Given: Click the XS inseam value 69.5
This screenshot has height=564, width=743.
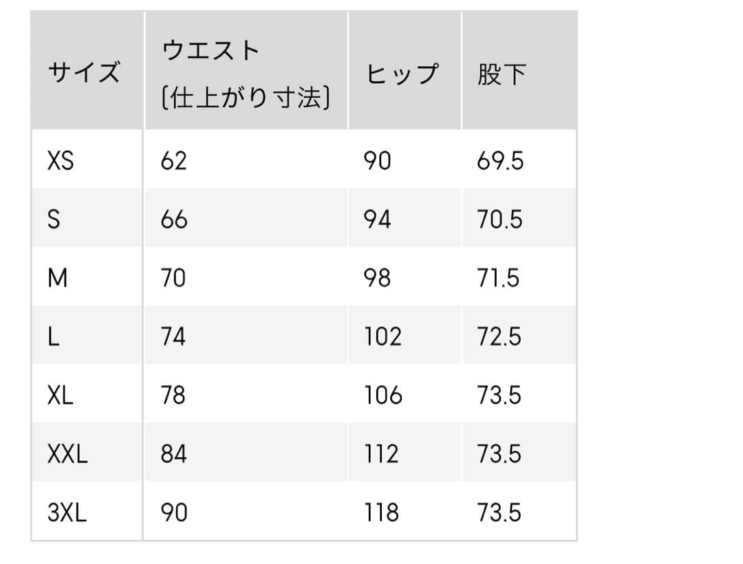Looking at the screenshot, I should pyautogui.click(x=500, y=161).
